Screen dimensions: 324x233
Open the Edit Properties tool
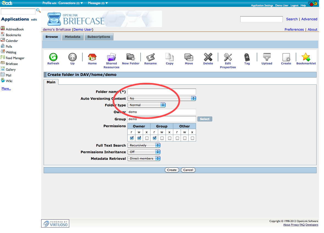228,57
